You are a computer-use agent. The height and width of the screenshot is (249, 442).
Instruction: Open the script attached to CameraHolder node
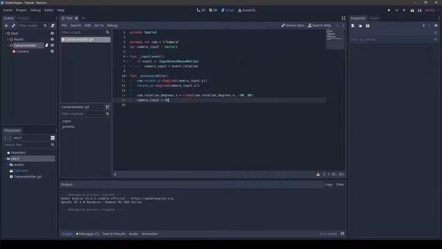pyautogui.click(x=47, y=46)
